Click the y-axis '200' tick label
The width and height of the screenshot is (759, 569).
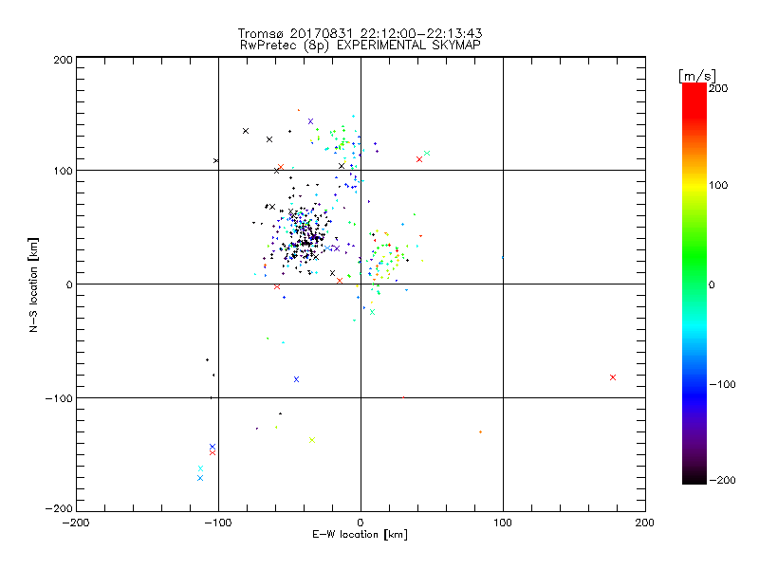63,60
